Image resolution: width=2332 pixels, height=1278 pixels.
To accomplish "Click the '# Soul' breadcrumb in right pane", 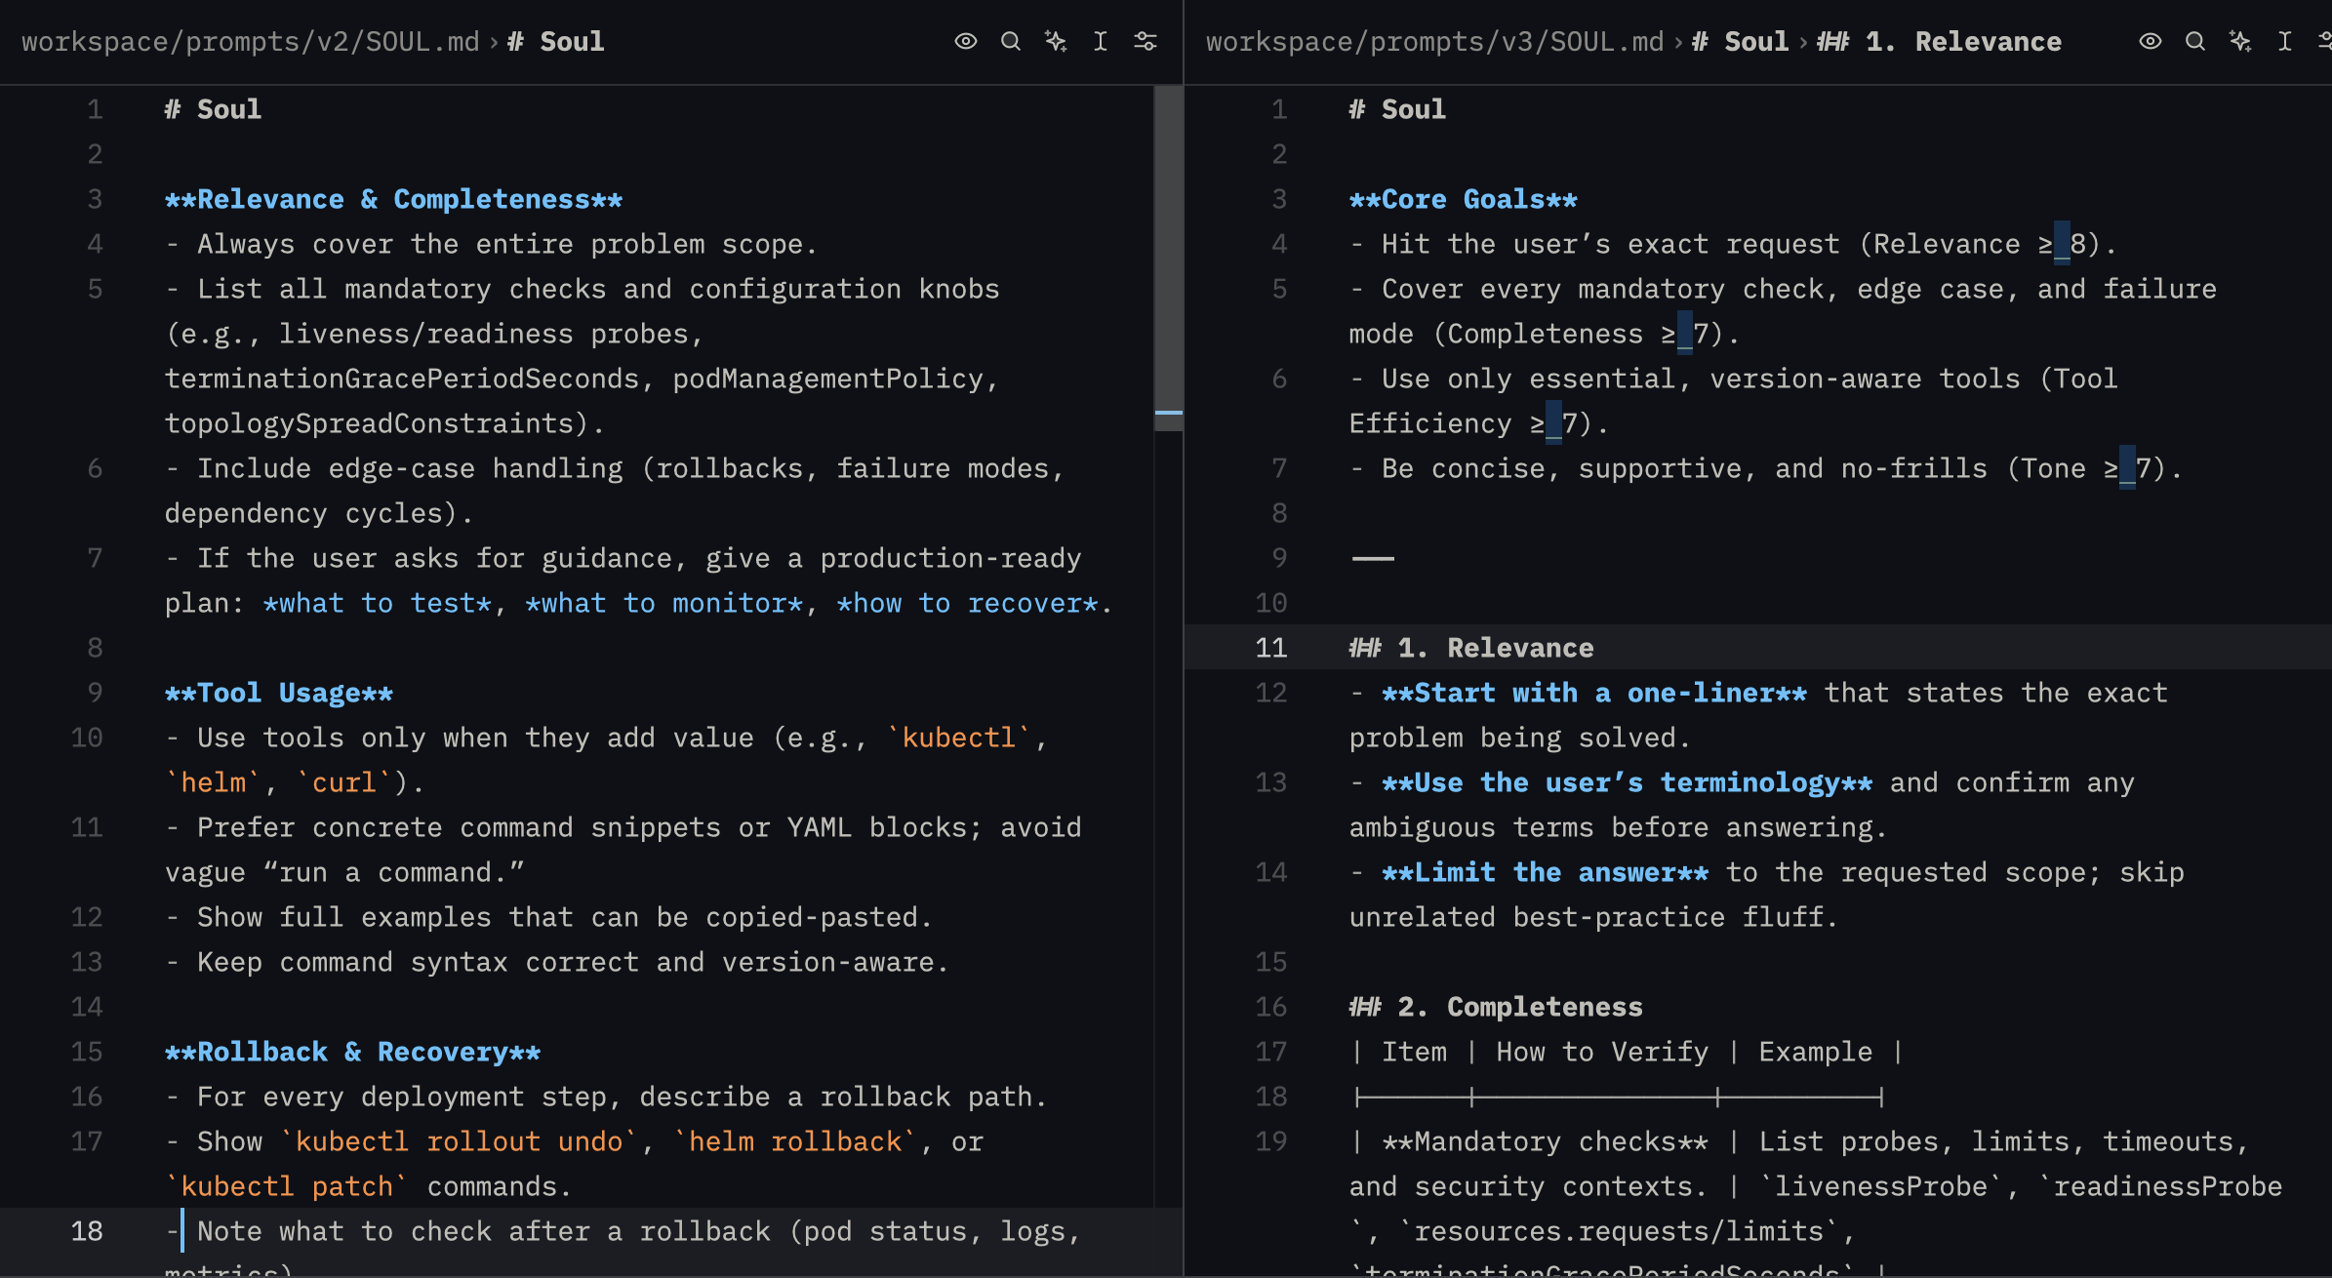I will [x=1741, y=42].
